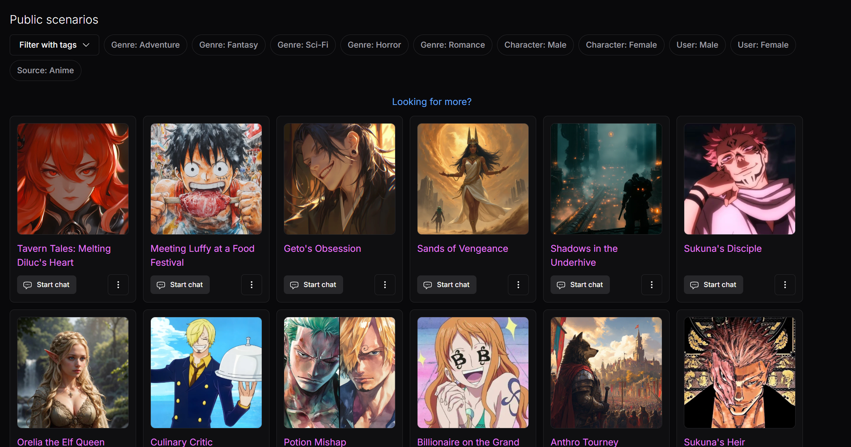
Task: Toggle the Genre: Adventure tag filter
Action: pyautogui.click(x=145, y=45)
